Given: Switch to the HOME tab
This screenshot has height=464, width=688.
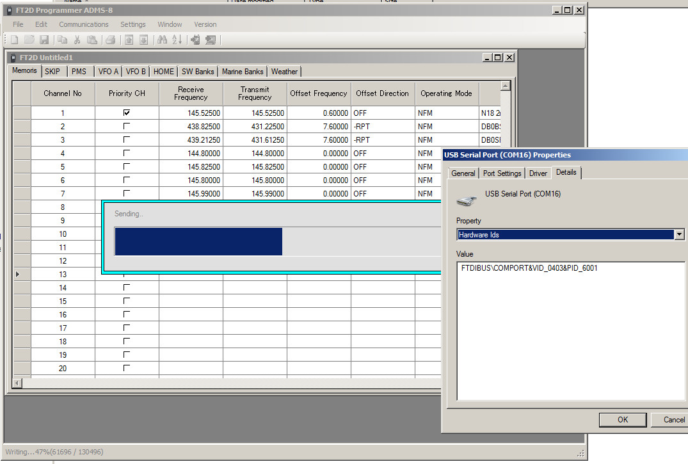Looking at the screenshot, I should [164, 72].
